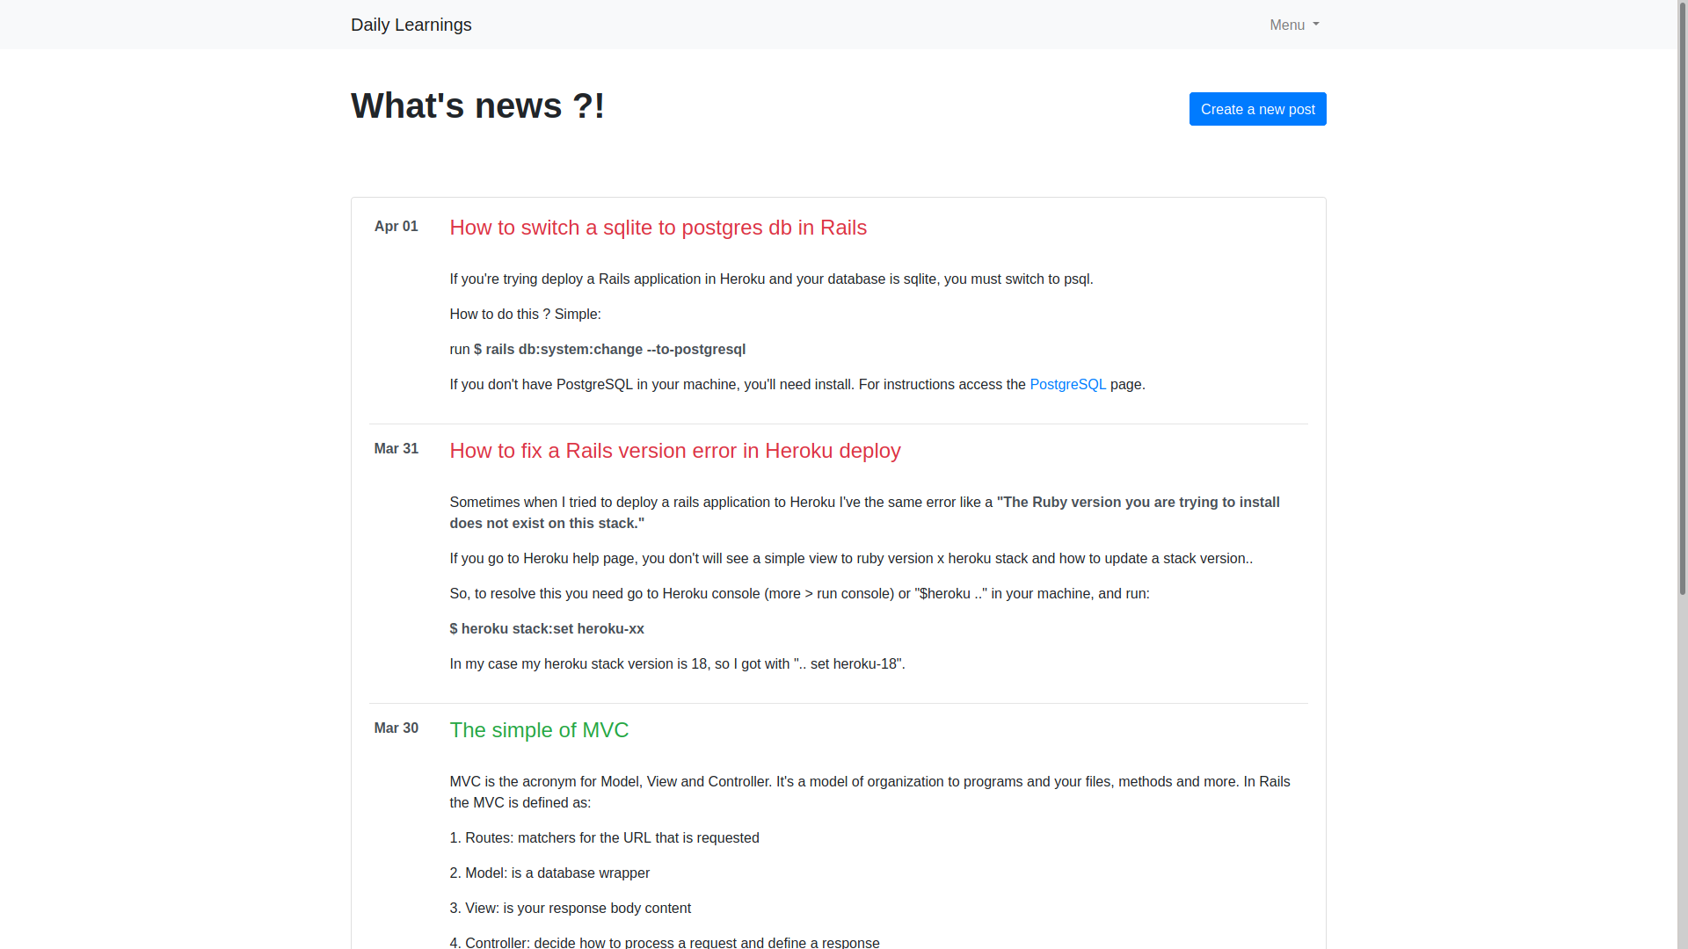Click the View response body content line
This screenshot has width=1688, height=949.
570,909
